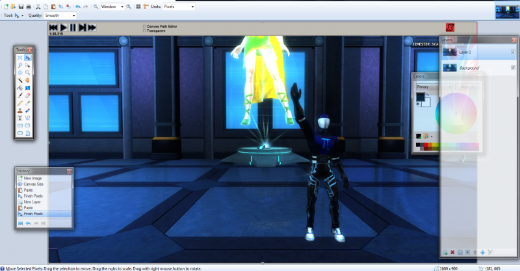
Task: Select the Freeform Shape tool
Action: tap(27, 133)
